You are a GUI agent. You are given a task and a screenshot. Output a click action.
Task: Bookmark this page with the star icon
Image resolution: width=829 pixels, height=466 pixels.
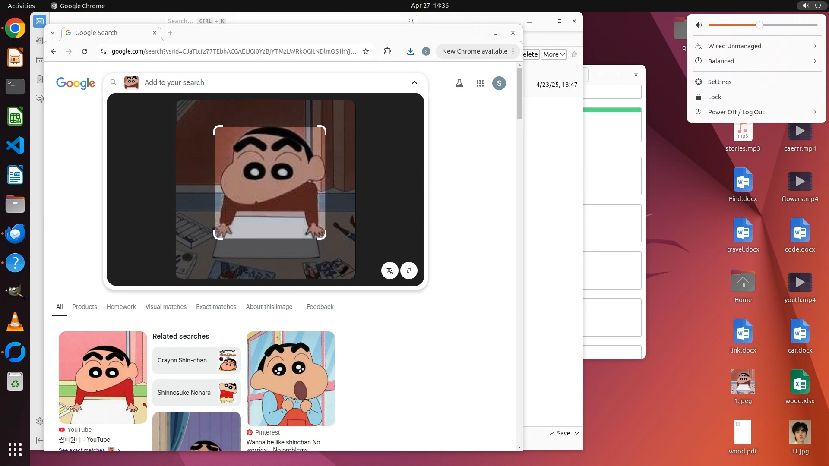pyautogui.click(x=366, y=51)
